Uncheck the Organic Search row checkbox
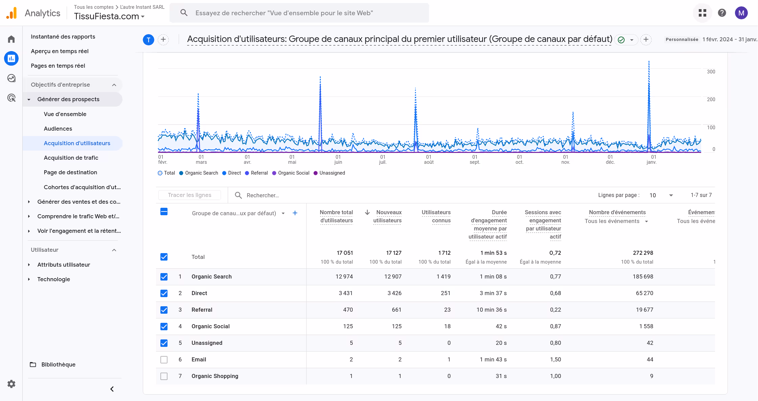Screen dimensions: 758x401 (x=164, y=276)
